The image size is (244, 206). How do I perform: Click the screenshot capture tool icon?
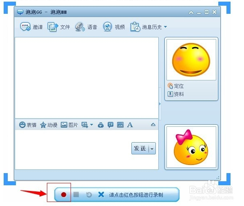84,125
